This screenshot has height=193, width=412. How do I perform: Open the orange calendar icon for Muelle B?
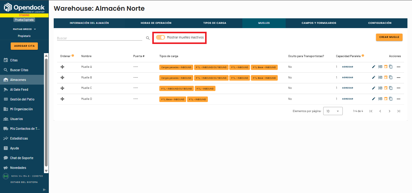(386, 78)
